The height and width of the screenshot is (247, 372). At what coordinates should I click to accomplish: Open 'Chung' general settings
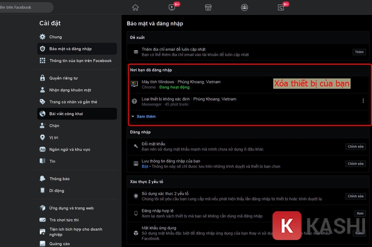[55, 37]
